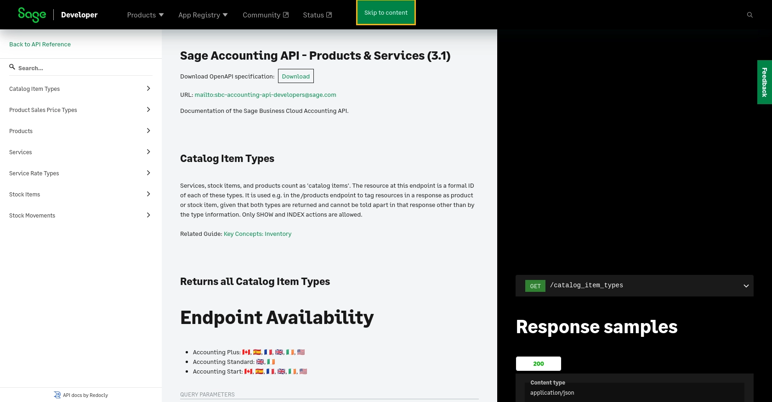The height and width of the screenshot is (402, 772).
Task: Select Product Sales Price Types sidebar item
Action: coord(81,110)
